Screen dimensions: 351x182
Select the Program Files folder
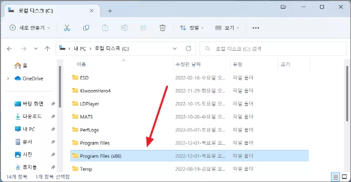[190, 142]
